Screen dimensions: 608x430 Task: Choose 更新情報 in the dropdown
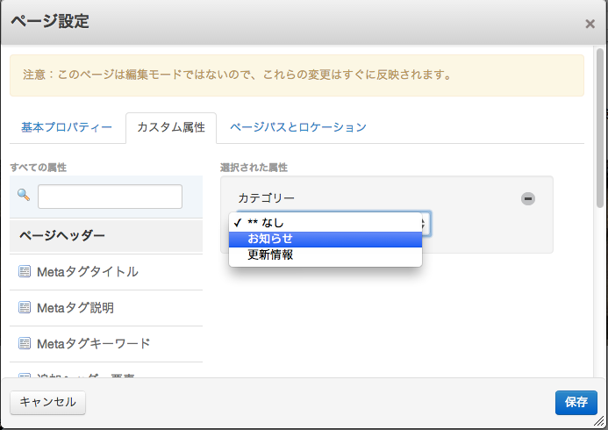pos(325,255)
